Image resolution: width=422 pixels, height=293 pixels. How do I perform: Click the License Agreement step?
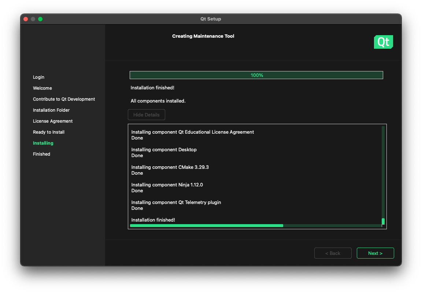53,121
